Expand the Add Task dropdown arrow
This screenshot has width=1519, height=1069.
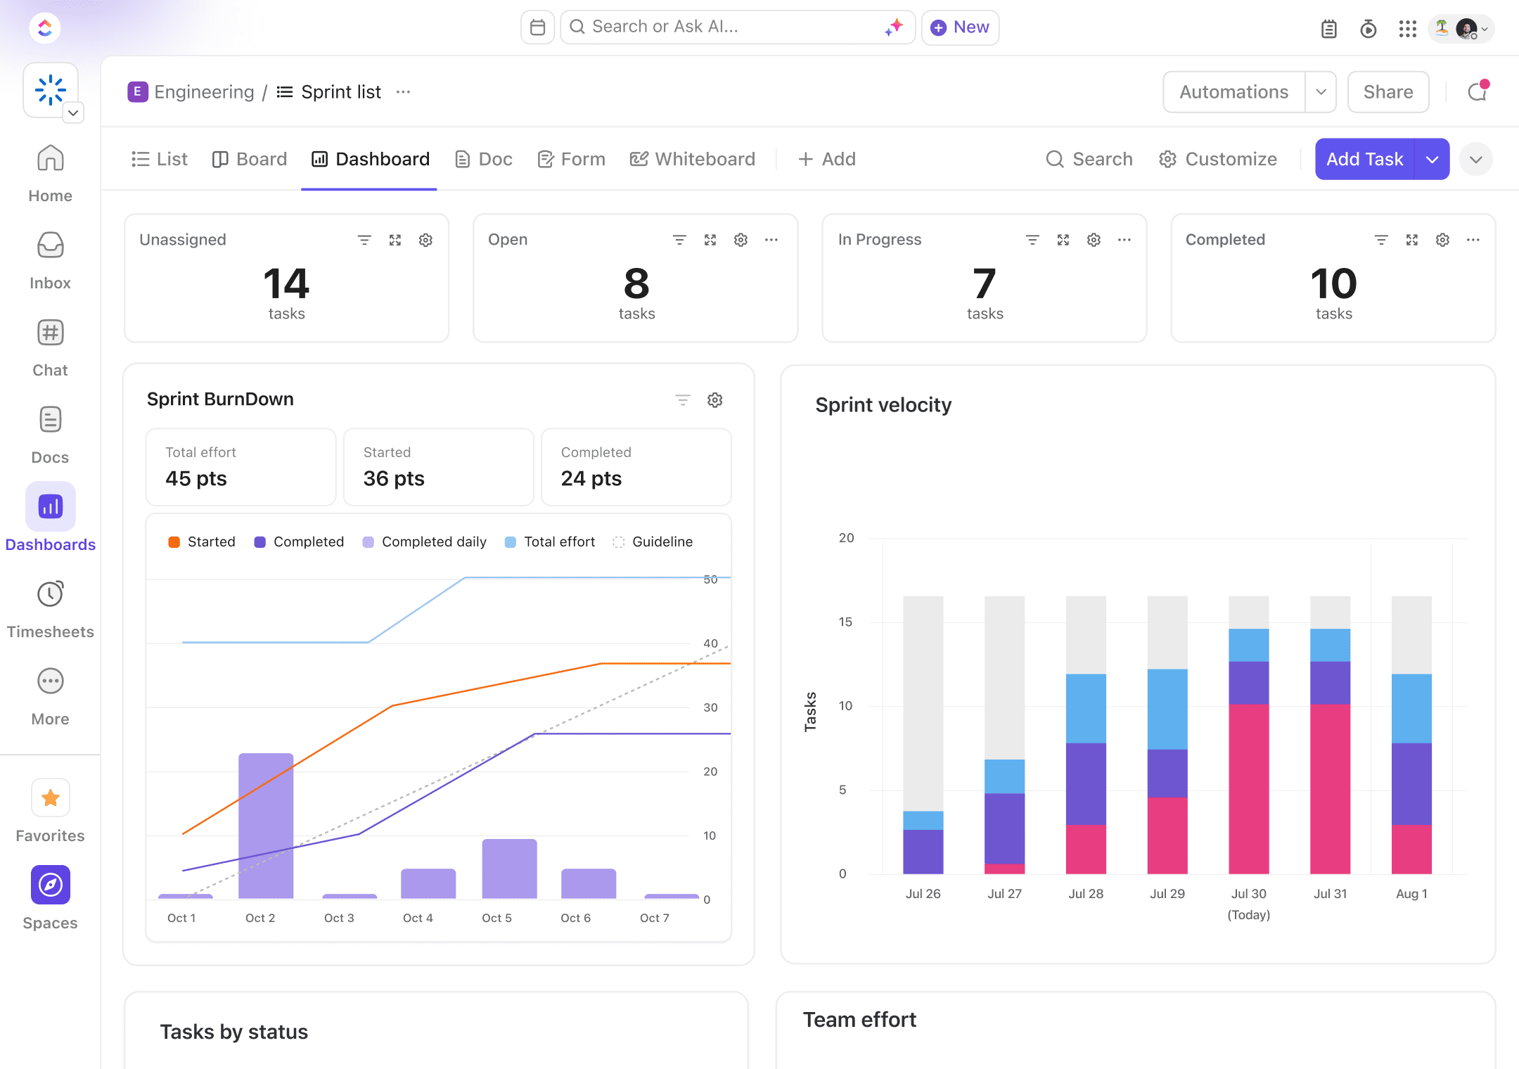[1433, 159]
